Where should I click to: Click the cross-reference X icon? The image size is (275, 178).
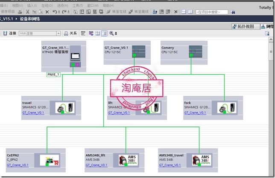click(x=176, y=12)
